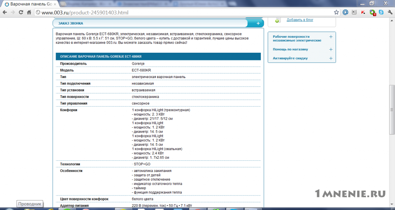Click the vertical scrollbar thumb
Screen dimensions: 395x210
point(392,110)
